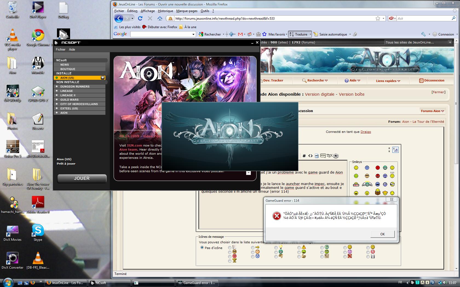460x287 pixels.
Task: Insert the book-reading smiley
Action: tap(378, 192)
